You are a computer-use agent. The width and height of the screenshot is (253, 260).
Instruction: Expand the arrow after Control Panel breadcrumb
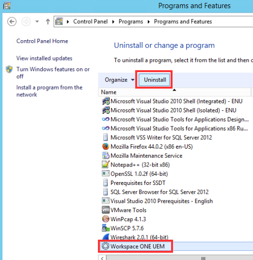pos(113,22)
